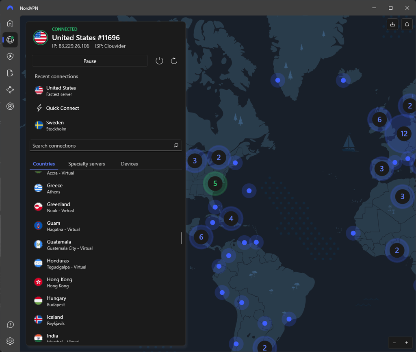Screen dimensions: 416x352
Task: Switch to Countries tab
Action: coord(44,164)
